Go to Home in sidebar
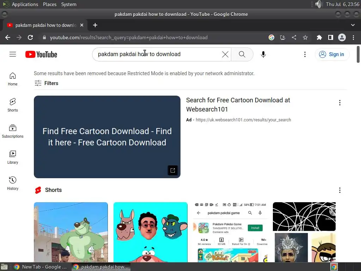The width and height of the screenshot is (361, 271). click(13, 79)
